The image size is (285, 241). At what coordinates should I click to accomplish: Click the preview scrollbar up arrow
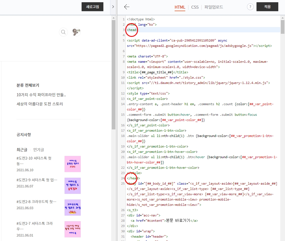(114, 18)
